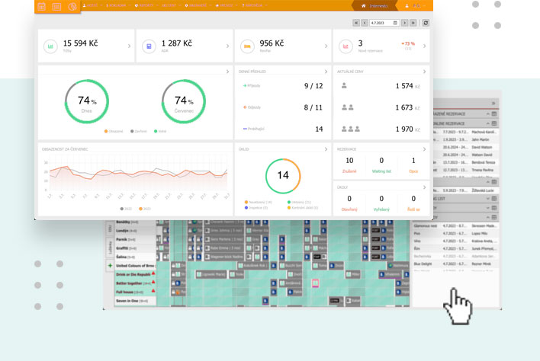Screen dimensions: 540x361
Task: Click the ADR calculator icon
Action: pyautogui.click(x=149, y=46)
